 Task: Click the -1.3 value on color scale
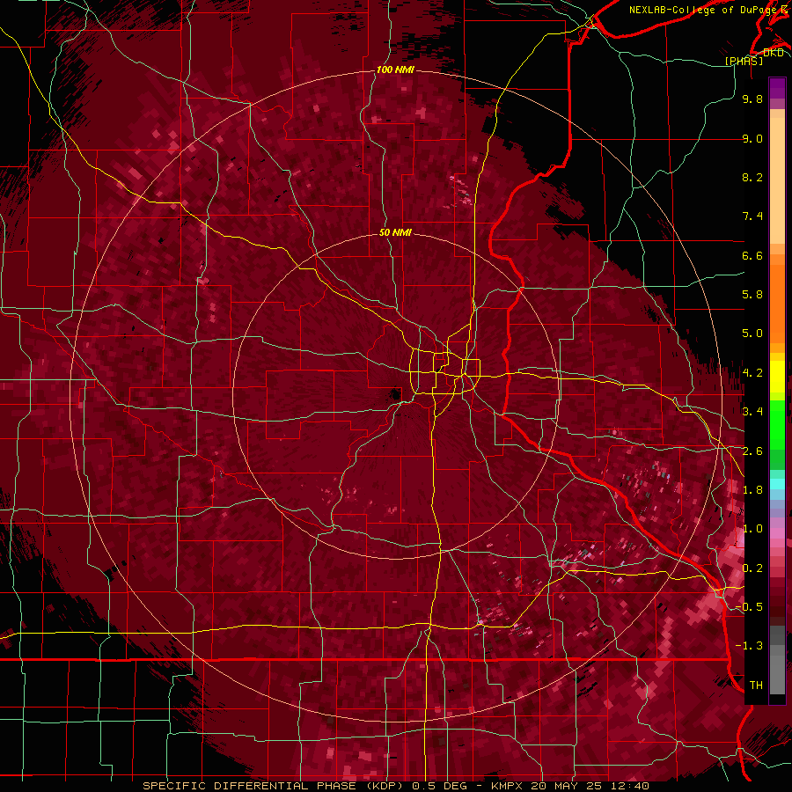(x=750, y=646)
